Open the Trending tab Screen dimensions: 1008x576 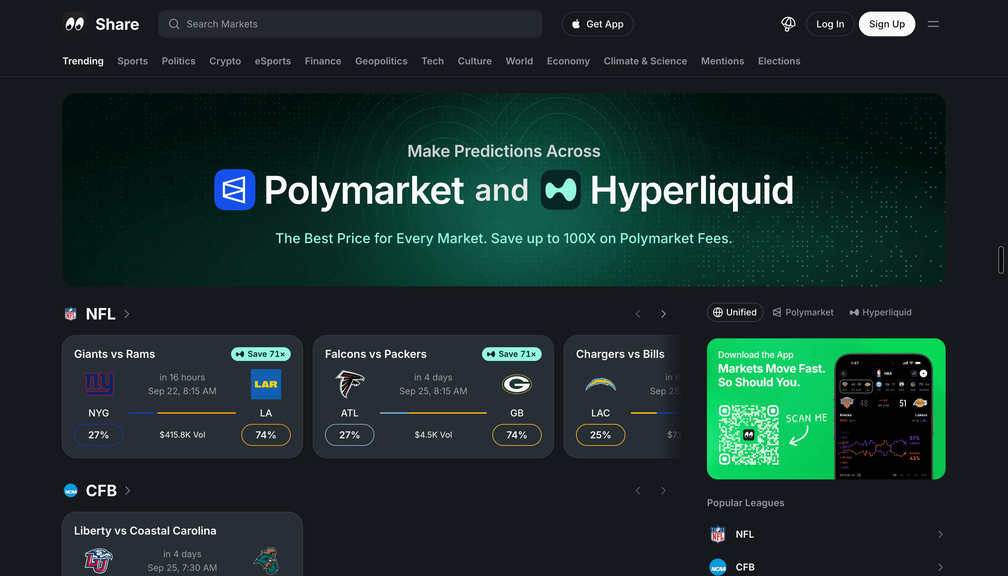pyautogui.click(x=83, y=61)
